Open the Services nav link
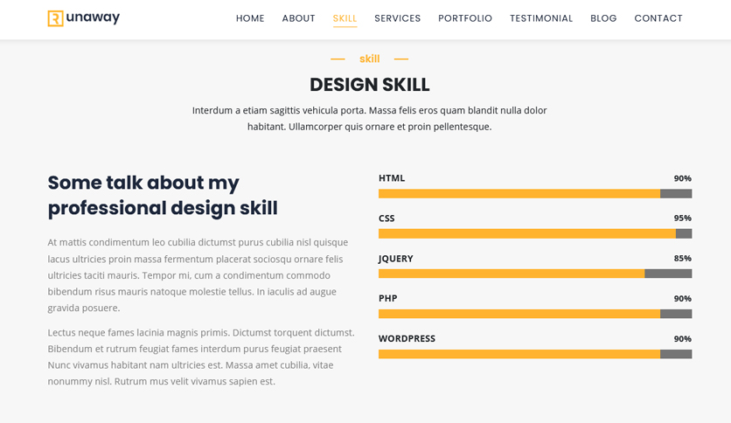The image size is (731, 423). (398, 18)
